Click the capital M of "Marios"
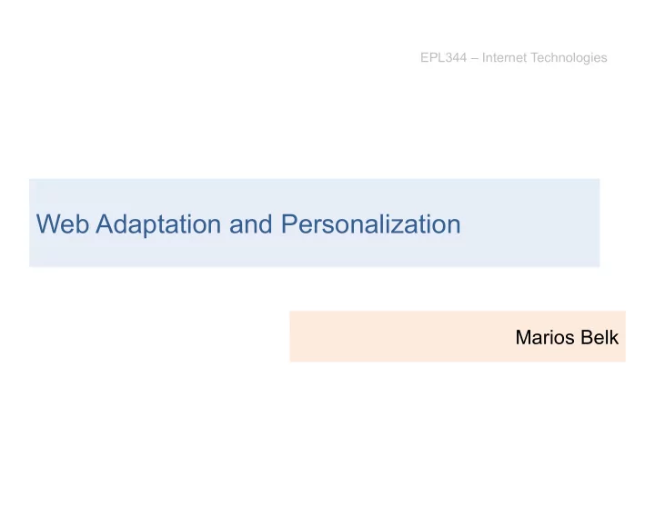 pos(523,337)
